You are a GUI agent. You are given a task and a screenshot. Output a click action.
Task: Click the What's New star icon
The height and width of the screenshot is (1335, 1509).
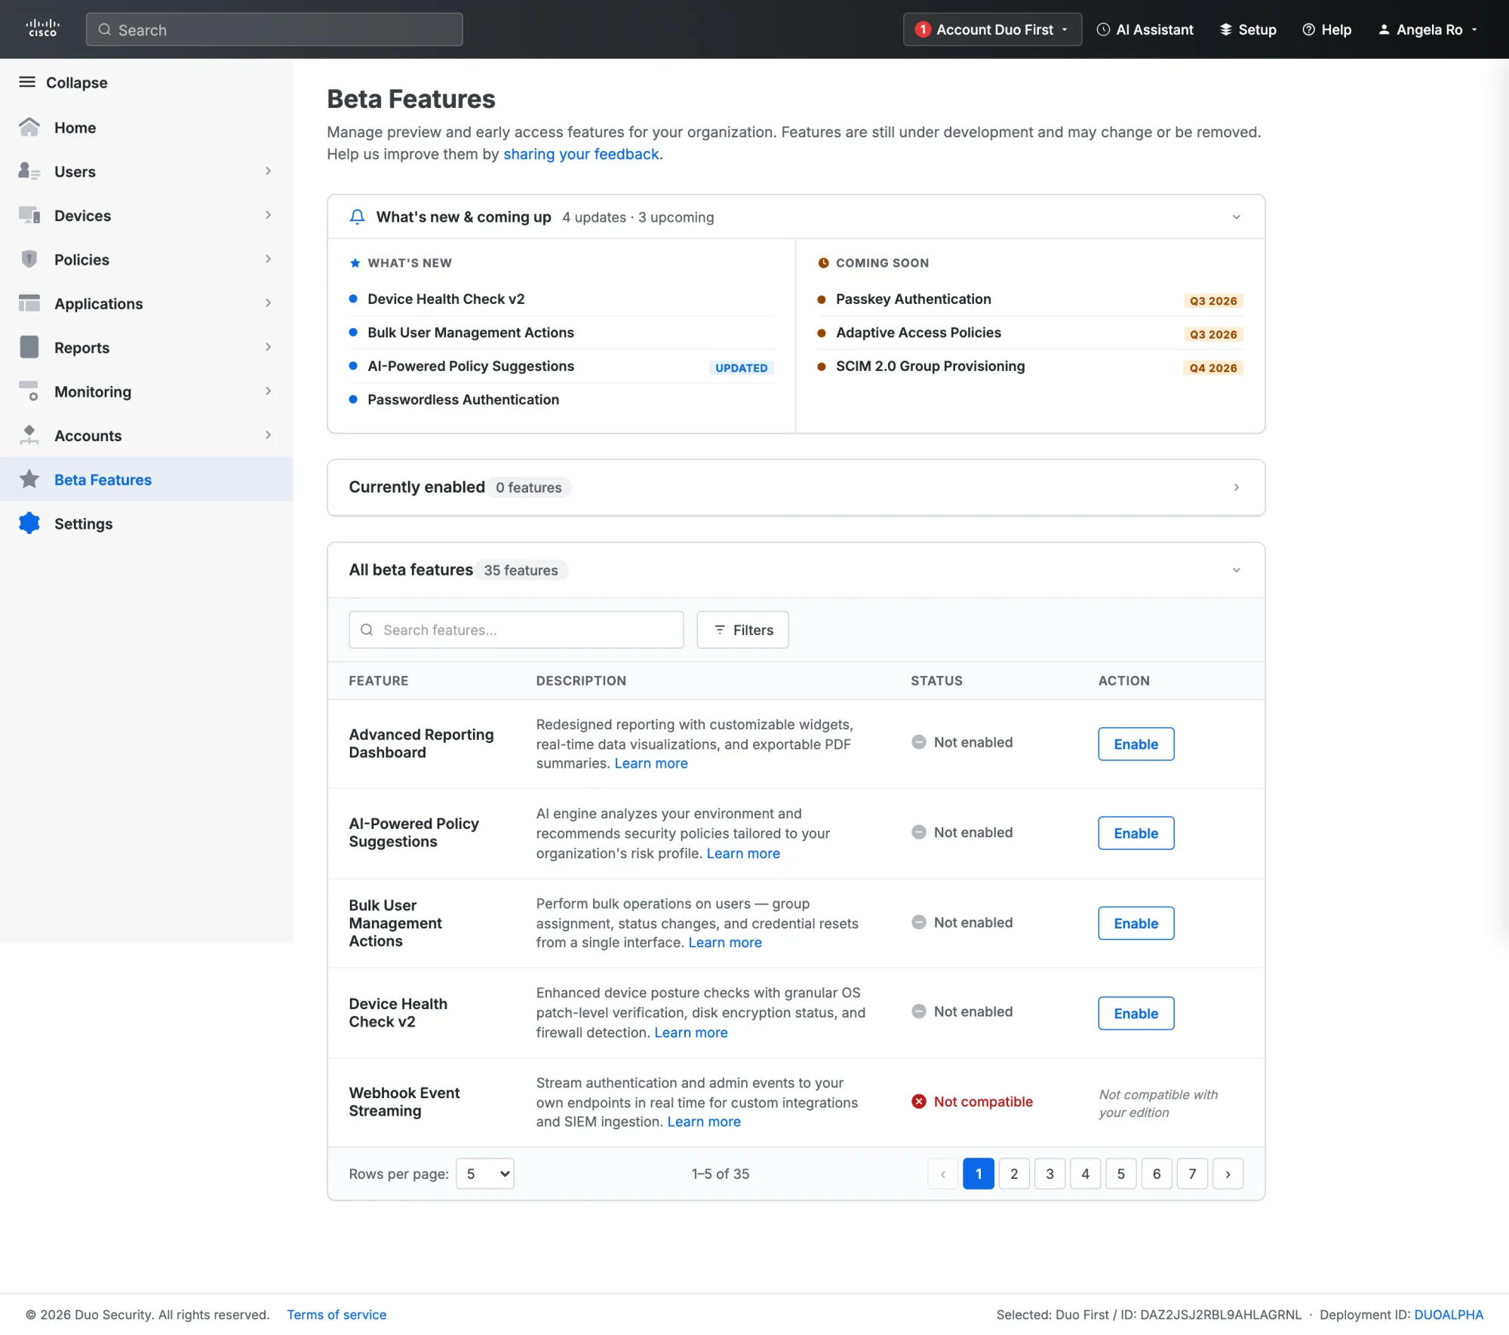[355, 263]
